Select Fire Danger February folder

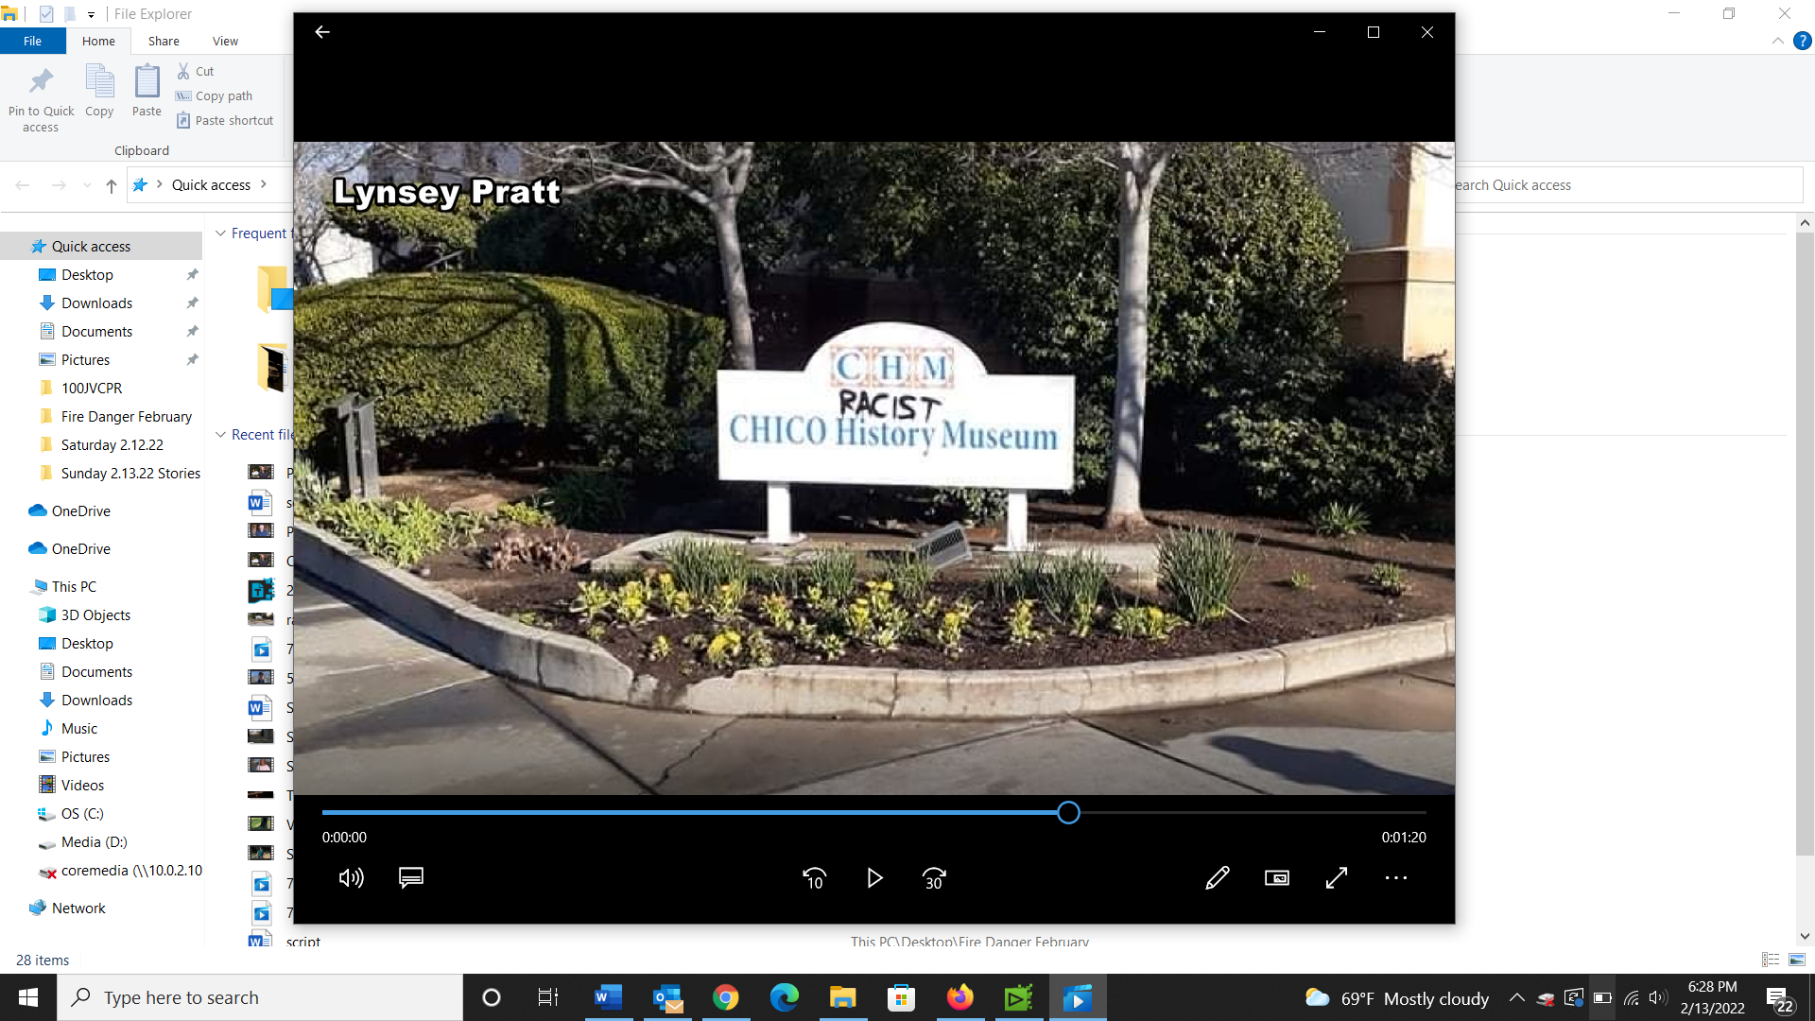point(126,417)
